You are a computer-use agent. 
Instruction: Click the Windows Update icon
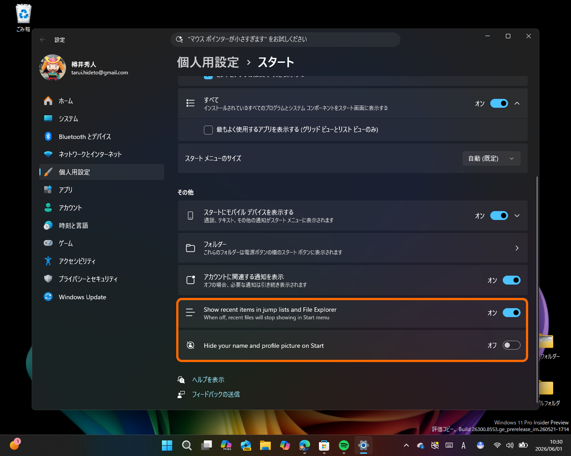[48, 297]
